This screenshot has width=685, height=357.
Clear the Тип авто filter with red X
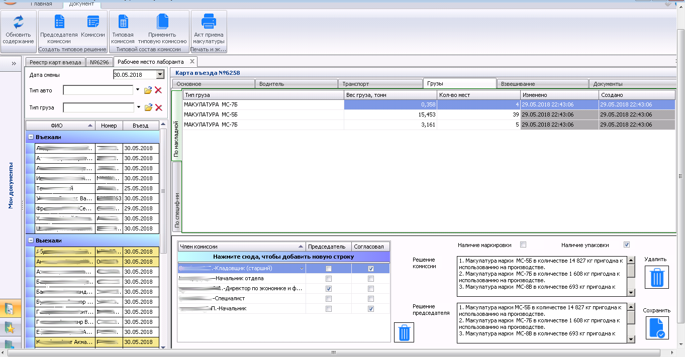[158, 90]
